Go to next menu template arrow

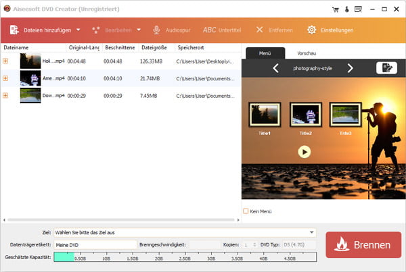click(x=350, y=68)
